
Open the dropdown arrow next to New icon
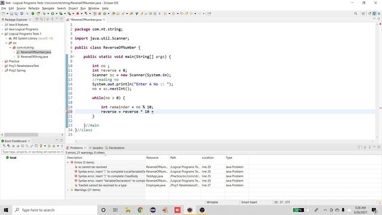[7, 14]
